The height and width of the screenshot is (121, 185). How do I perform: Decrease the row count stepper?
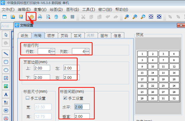(53, 53)
